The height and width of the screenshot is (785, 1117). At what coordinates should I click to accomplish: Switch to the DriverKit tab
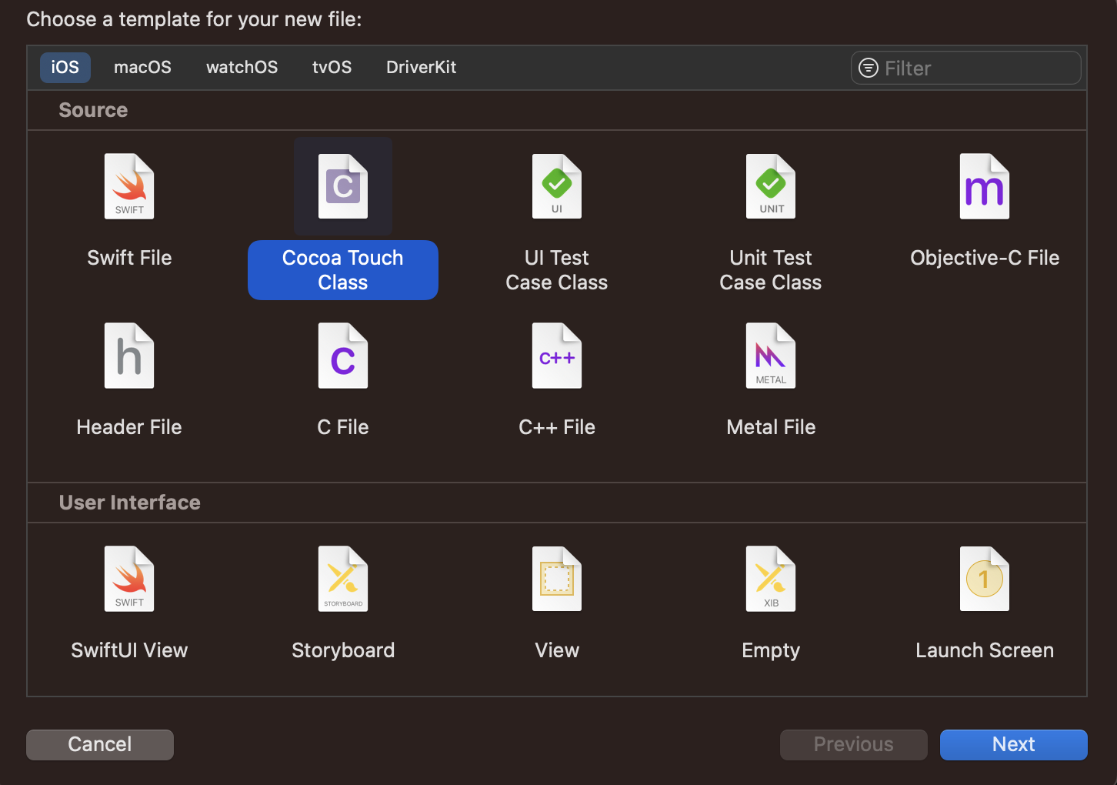pyautogui.click(x=421, y=67)
